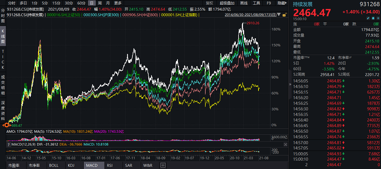Screen dimensions: 381x169
Task: Open the date range dropdown triangle
Action: point(279,15)
